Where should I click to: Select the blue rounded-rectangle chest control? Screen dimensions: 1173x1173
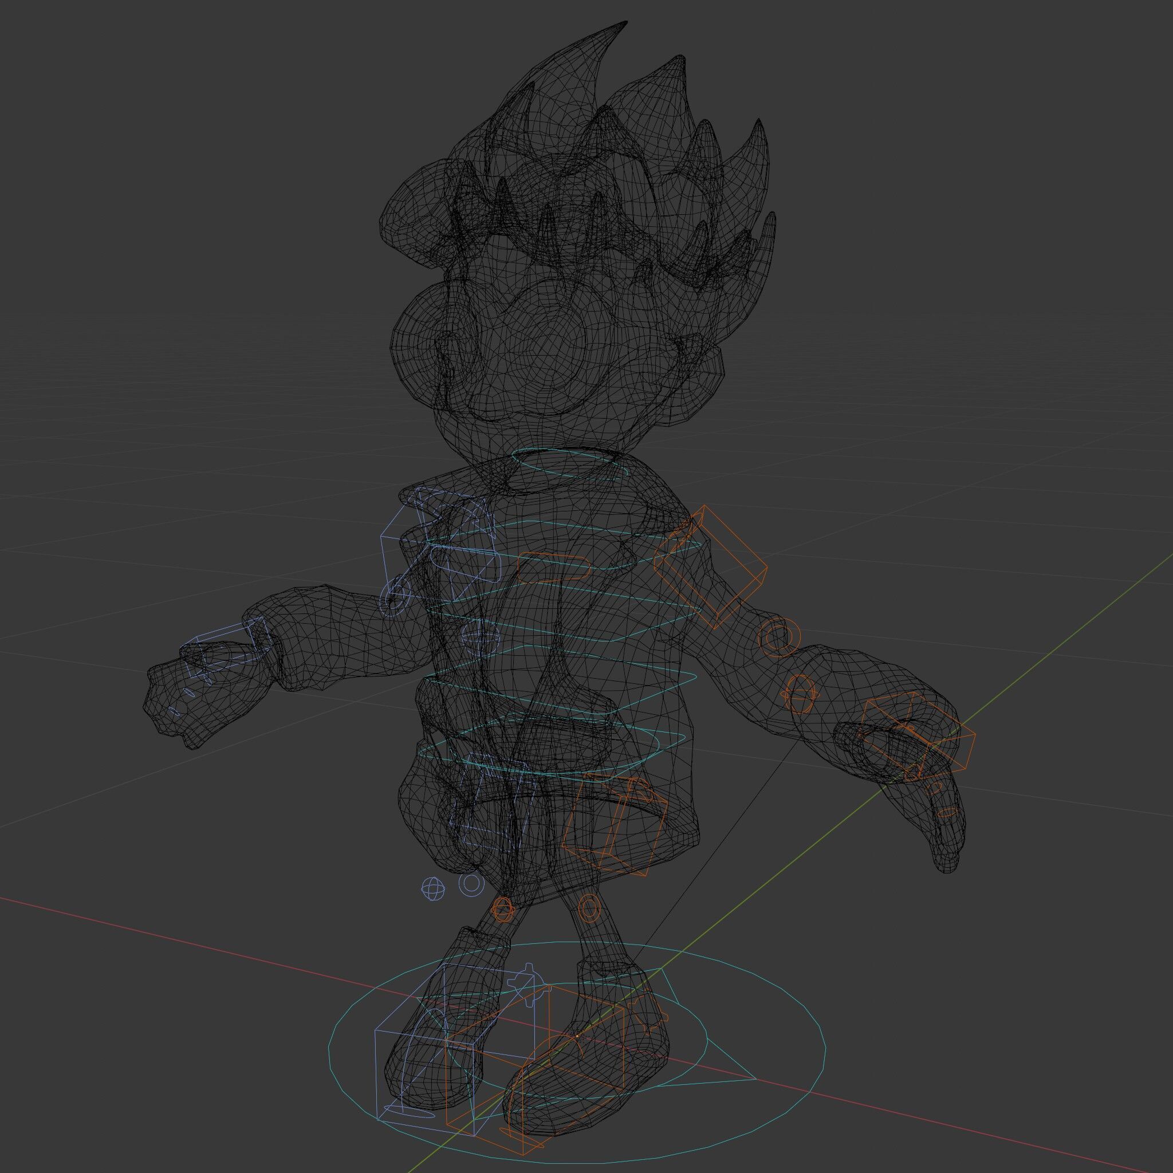coord(465,563)
